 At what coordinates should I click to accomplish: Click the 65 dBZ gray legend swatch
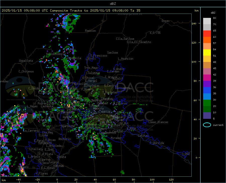(207, 27)
